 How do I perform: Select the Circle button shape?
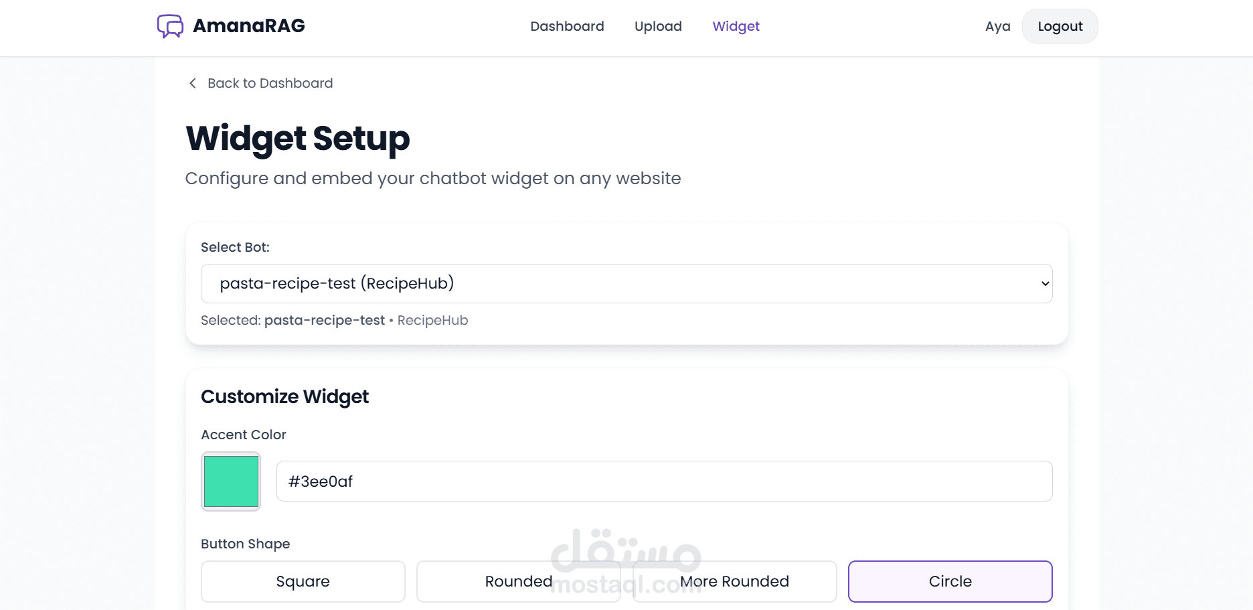pyautogui.click(x=950, y=581)
